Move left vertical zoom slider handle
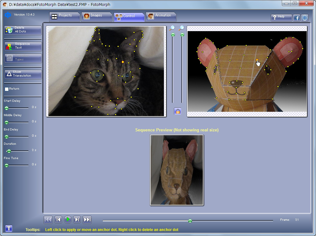The image size is (316, 236). [173, 35]
